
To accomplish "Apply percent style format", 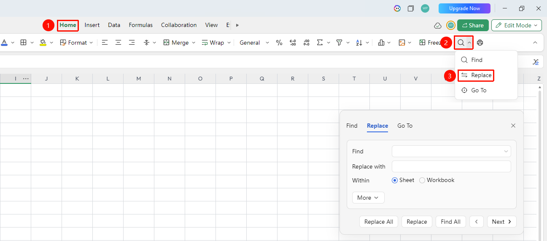I will (279, 43).
